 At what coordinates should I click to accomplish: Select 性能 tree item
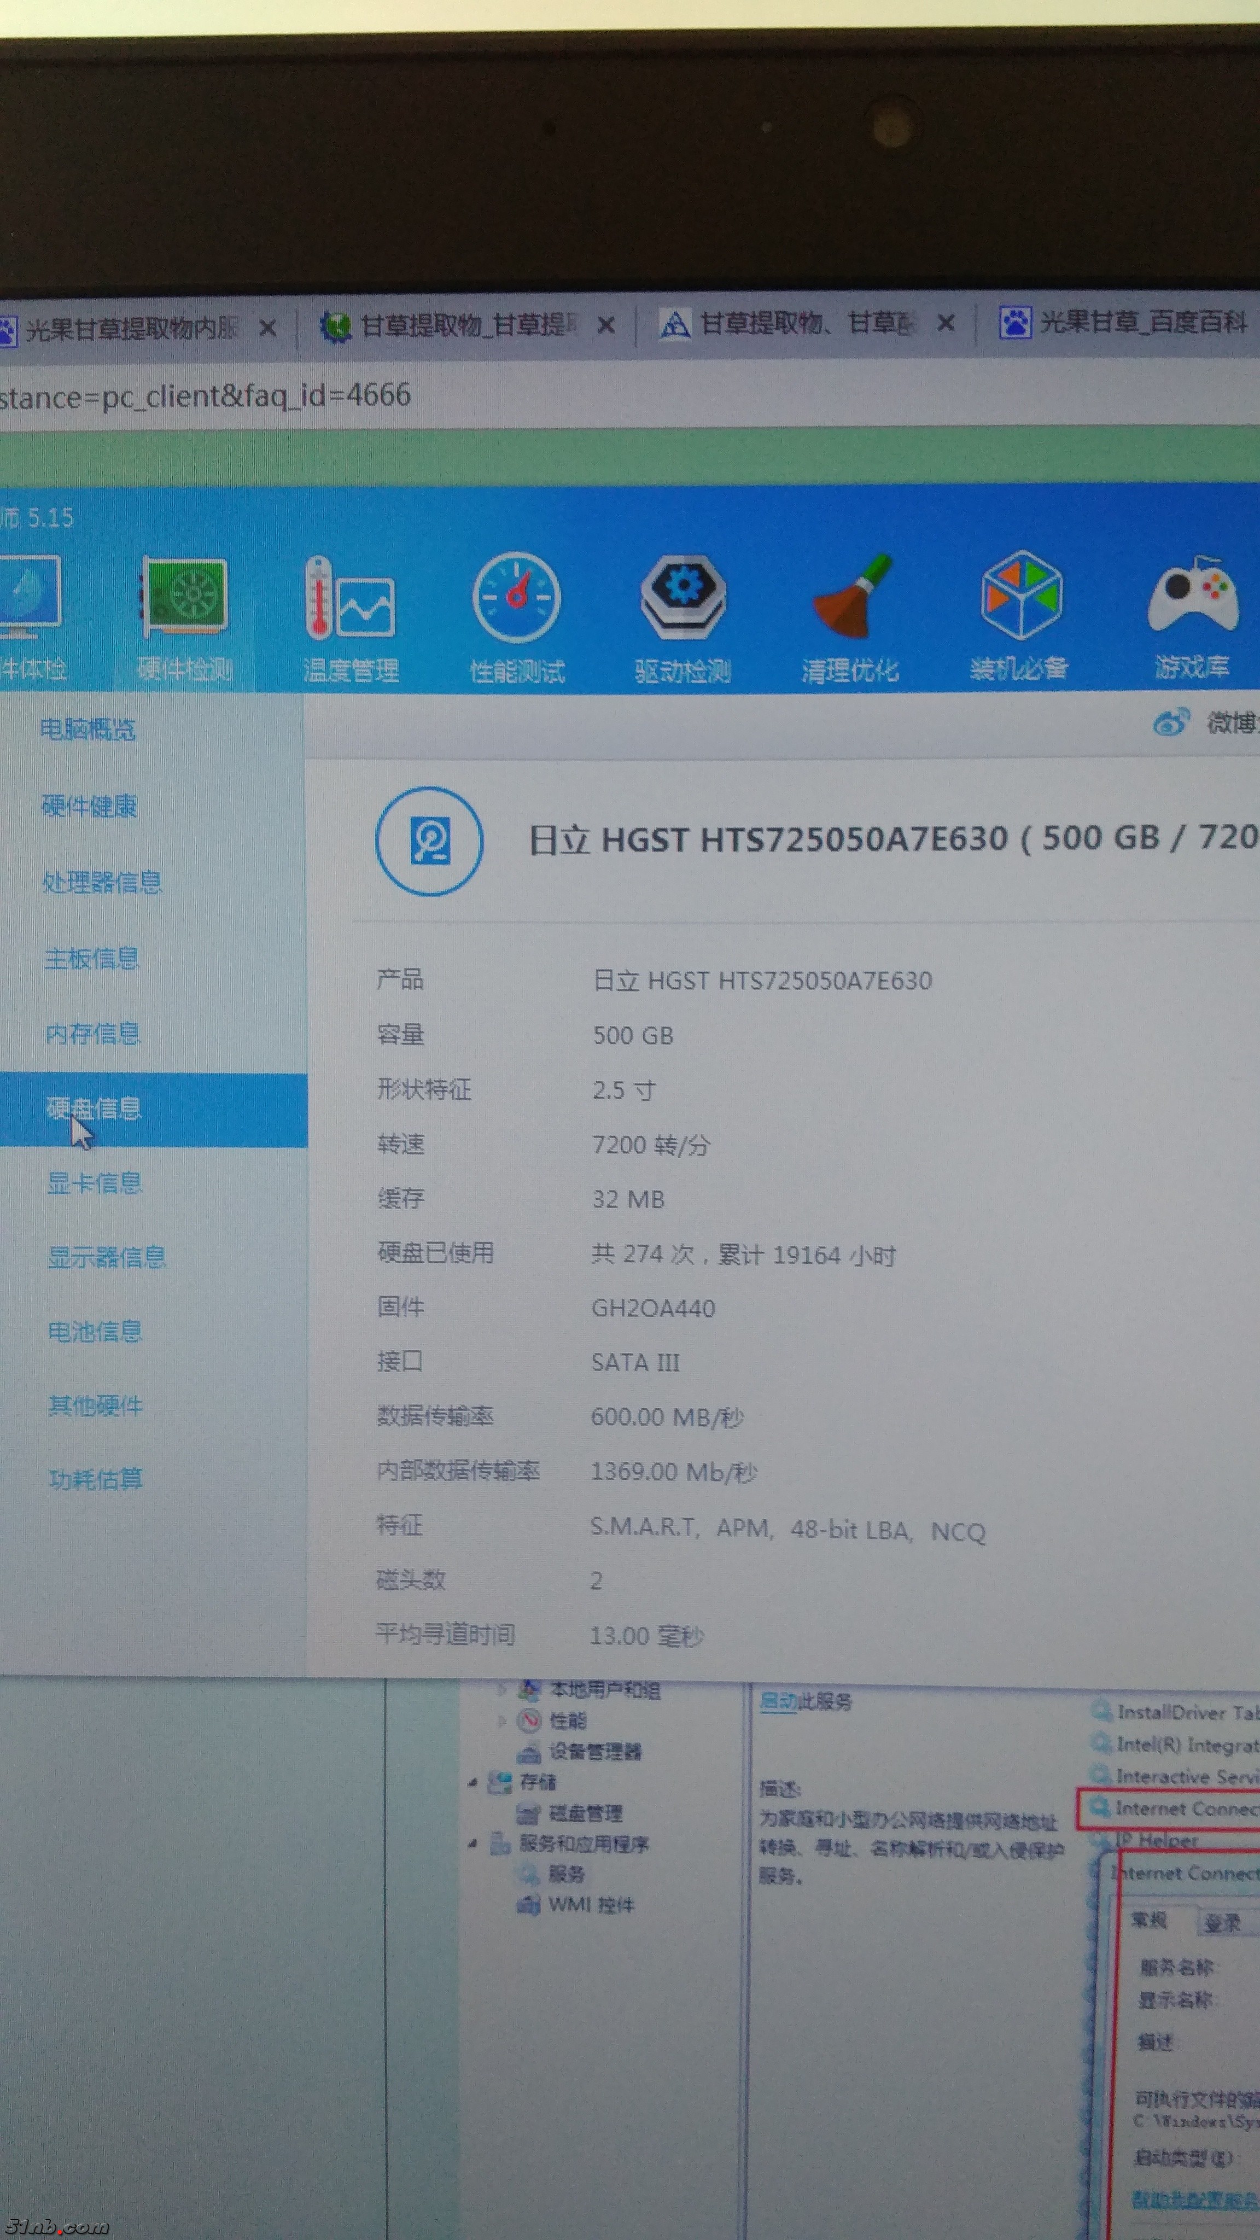[568, 1721]
